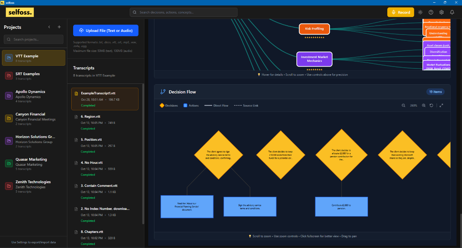Click the Search projects input field
Screen dimensions: 462x248
(33, 39)
